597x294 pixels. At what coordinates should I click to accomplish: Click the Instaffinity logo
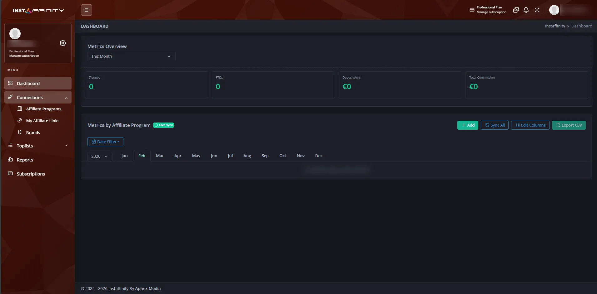click(38, 11)
